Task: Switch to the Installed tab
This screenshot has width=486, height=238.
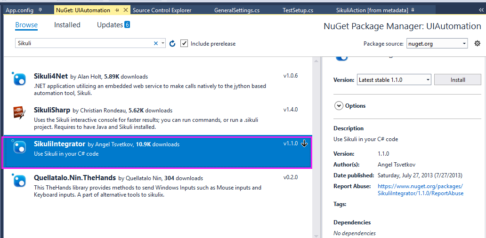Action: tap(67, 25)
